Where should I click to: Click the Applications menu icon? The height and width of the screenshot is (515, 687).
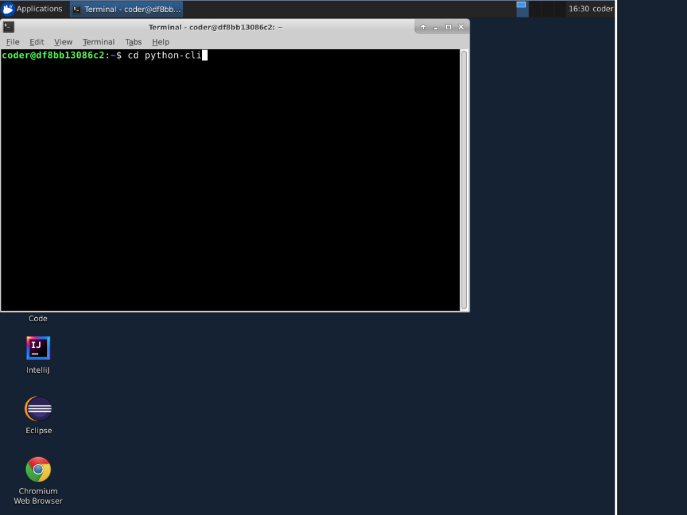coord(8,9)
